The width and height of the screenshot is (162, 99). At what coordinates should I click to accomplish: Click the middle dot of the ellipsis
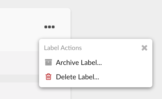(49, 27)
